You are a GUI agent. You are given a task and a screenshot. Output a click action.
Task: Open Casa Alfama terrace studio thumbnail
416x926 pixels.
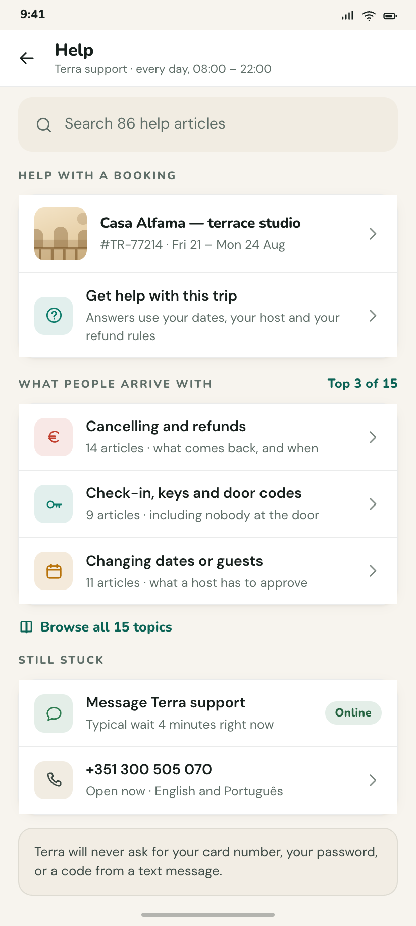click(x=61, y=234)
